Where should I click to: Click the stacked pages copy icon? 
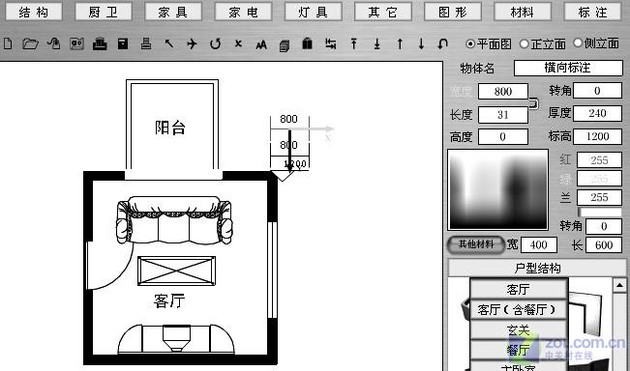coord(285,45)
